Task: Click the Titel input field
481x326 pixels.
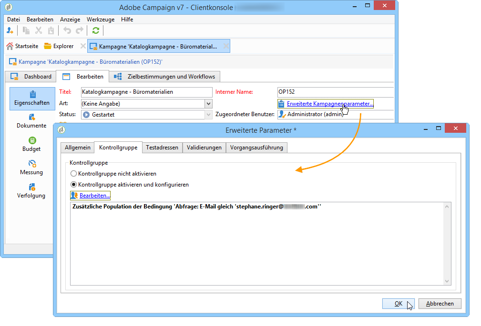Action: coord(147,92)
